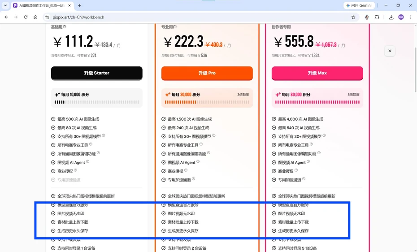Click the page vertical scrollbar
Screen dimensions: 417x252
[415, 70]
